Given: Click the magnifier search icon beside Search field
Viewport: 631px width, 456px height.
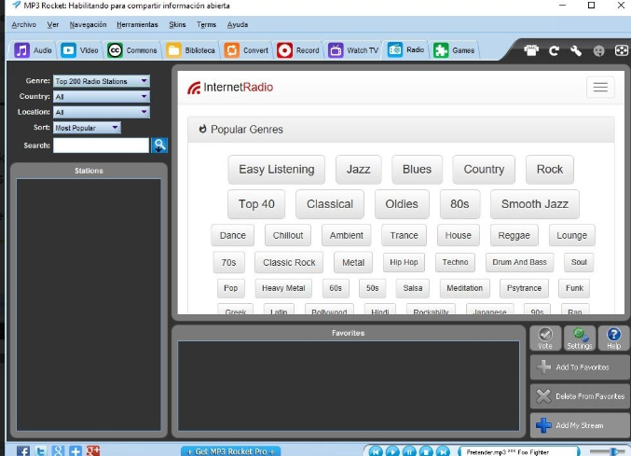Looking at the screenshot, I should (159, 145).
